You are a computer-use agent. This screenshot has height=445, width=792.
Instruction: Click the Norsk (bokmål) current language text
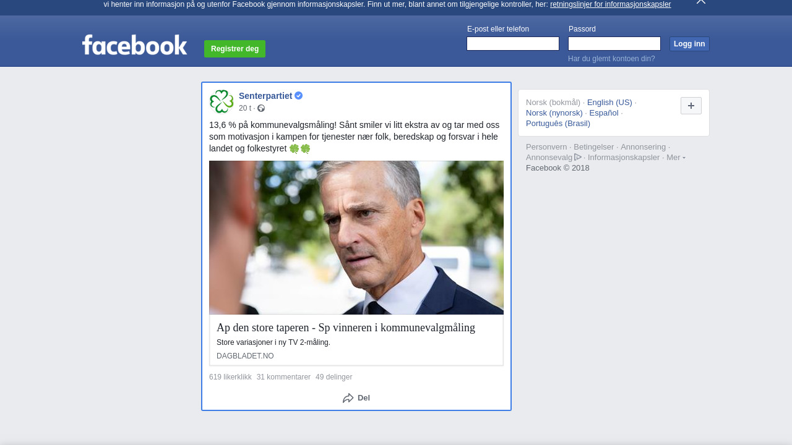(553, 103)
